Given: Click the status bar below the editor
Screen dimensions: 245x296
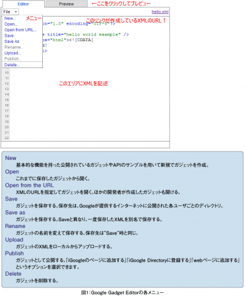Looking at the screenshot, I should pyautogui.click(x=85, y=145).
